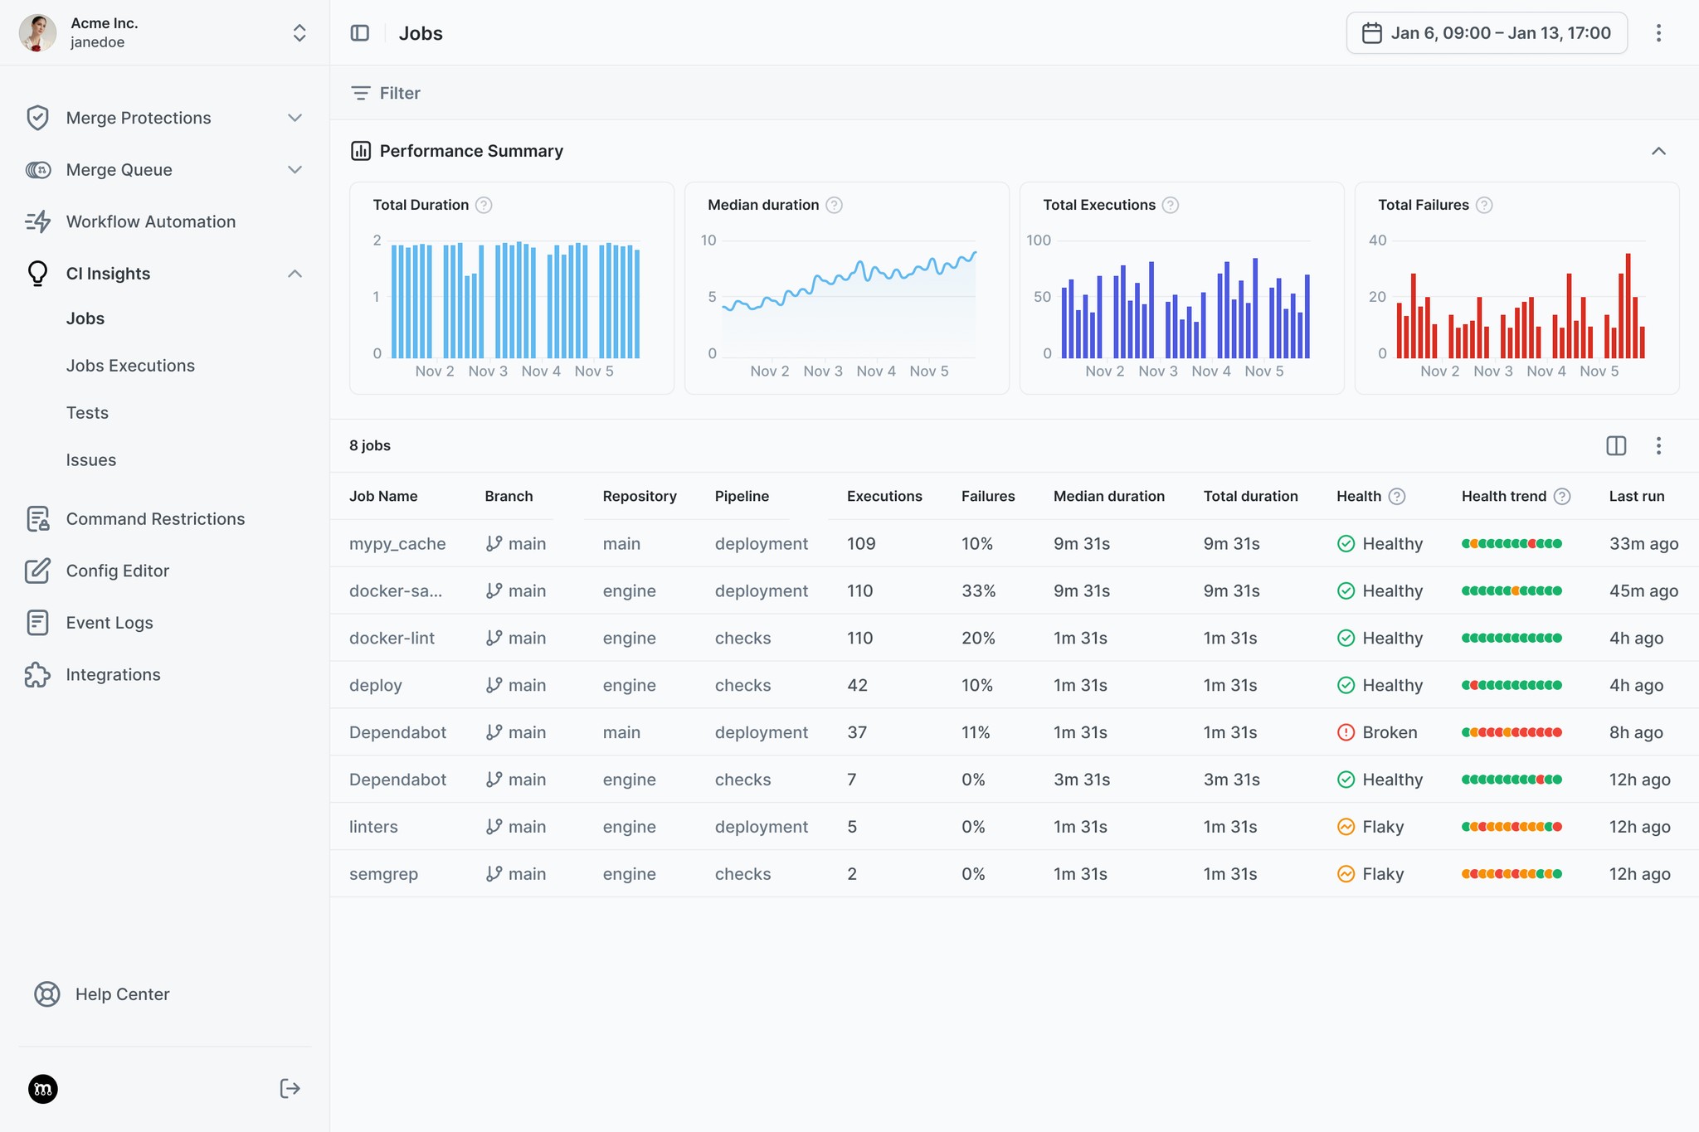Image resolution: width=1699 pixels, height=1132 pixels.
Task: Click the Health trend indicator for Dependabot
Action: (1513, 731)
